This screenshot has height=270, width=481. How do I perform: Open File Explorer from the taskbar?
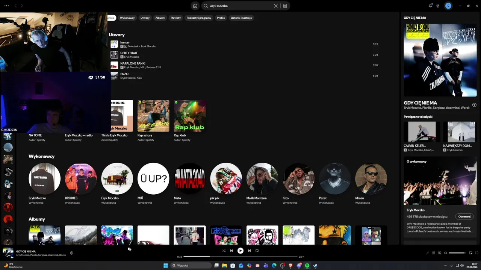point(224,265)
